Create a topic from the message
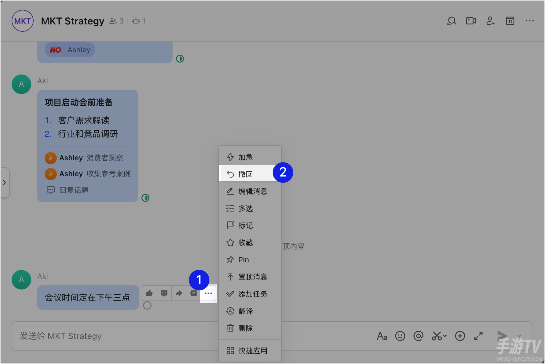 (193, 293)
